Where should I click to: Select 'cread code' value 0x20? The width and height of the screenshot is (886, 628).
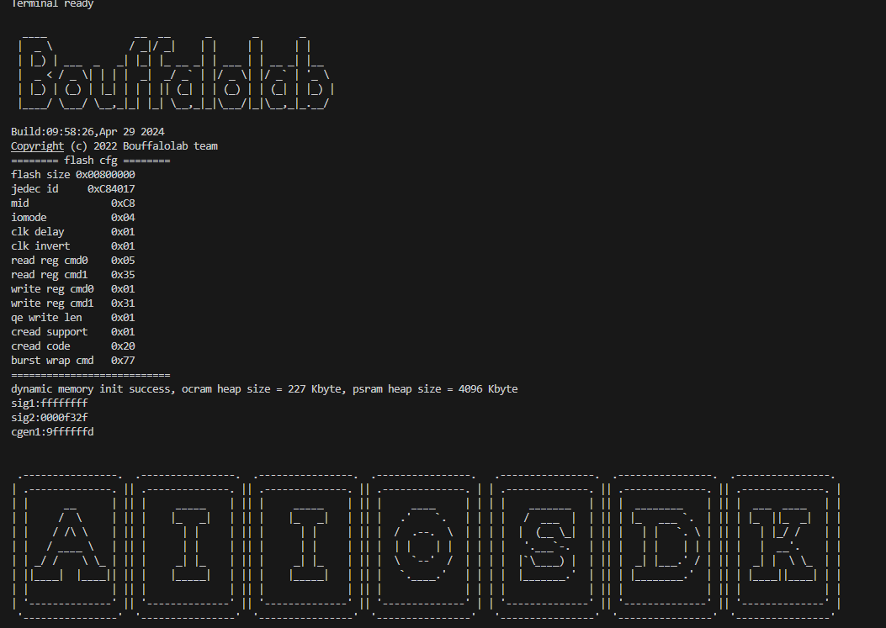coord(123,346)
